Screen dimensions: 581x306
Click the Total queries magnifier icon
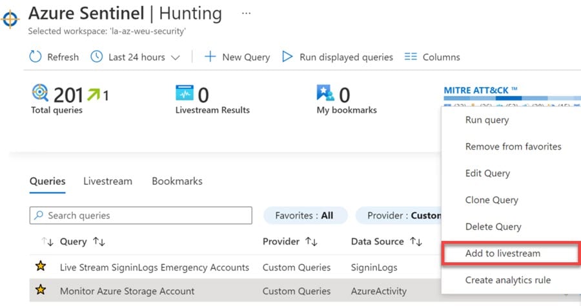[40, 93]
